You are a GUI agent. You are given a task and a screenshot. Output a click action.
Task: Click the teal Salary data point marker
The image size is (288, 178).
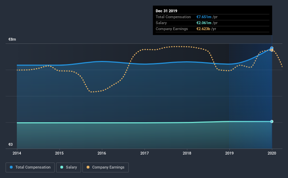(x=272, y=122)
